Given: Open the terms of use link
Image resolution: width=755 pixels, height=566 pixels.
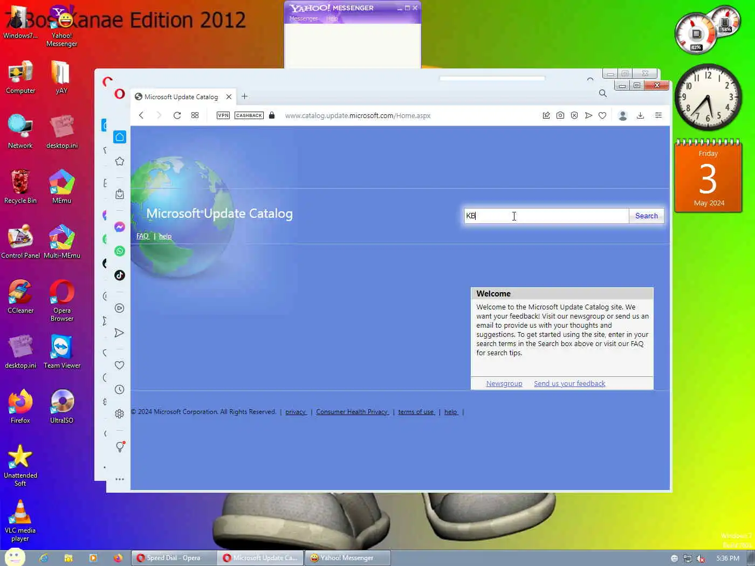Looking at the screenshot, I should click(x=416, y=412).
